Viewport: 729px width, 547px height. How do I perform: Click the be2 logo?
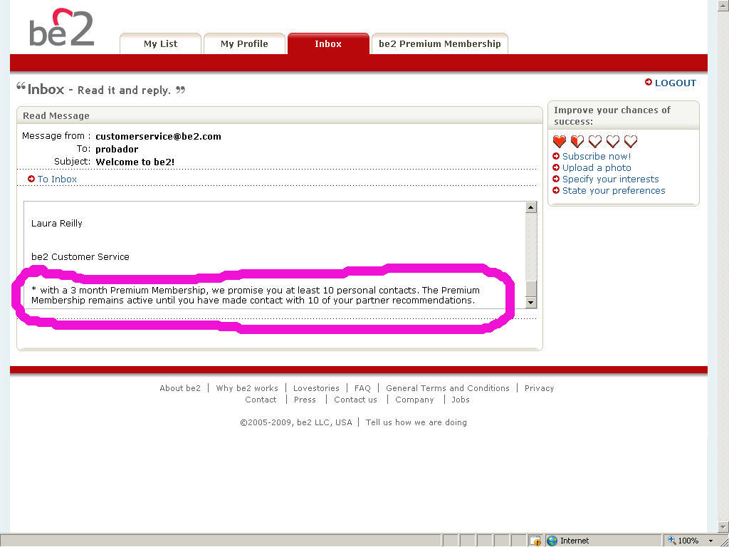point(61,27)
